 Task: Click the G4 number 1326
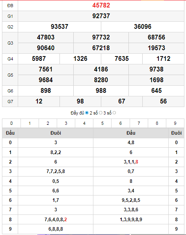[x=80, y=59]
